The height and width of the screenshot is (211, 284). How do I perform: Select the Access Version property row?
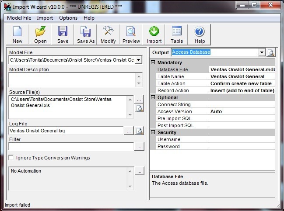[216, 111]
